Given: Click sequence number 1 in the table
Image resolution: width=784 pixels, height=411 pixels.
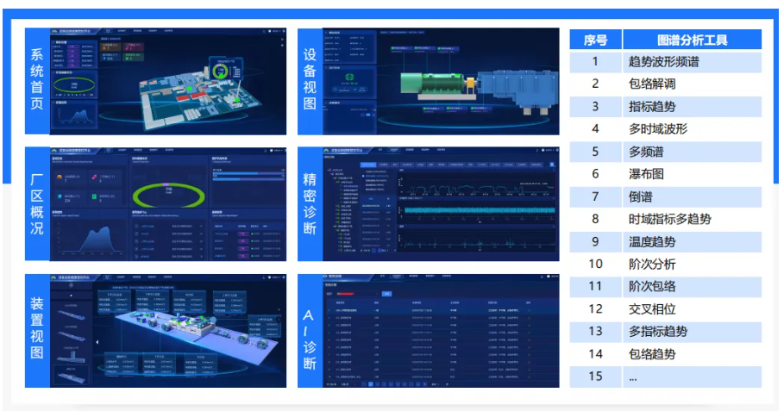Looking at the screenshot, I should [x=595, y=62].
